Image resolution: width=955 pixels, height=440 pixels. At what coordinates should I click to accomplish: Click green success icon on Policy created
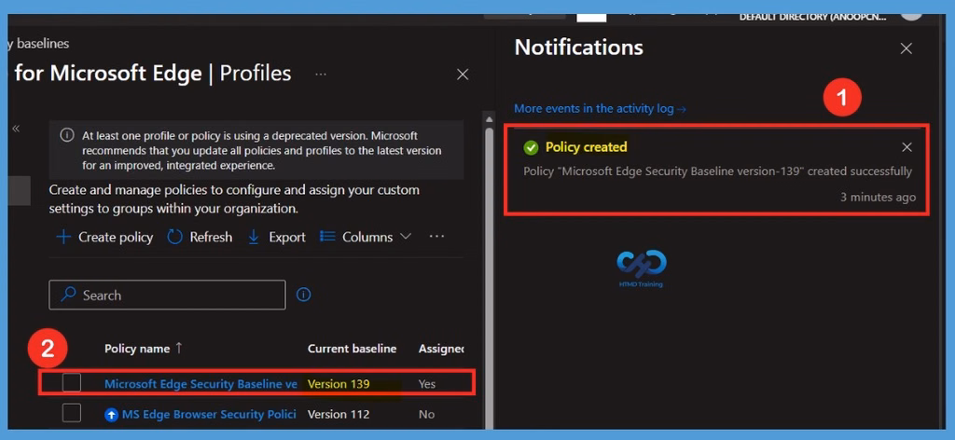click(531, 147)
